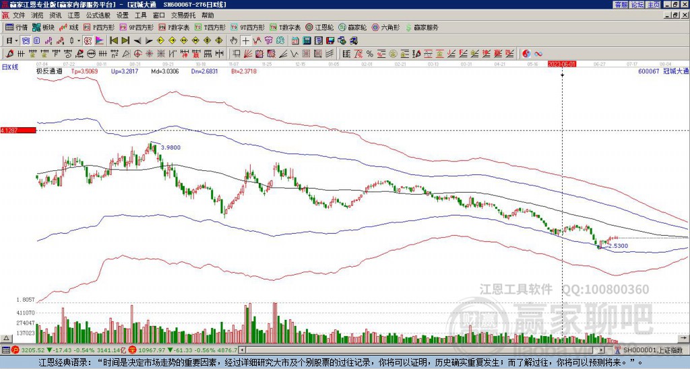The width and height of the screenshot is (690, 369).
Task: Select the red pen drawing tool
Action: 9,54
